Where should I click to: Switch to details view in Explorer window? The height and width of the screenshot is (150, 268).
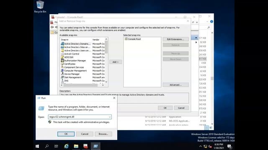point(206,127)
